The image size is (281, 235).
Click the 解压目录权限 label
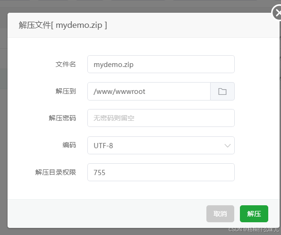click(x=56, y=172)
